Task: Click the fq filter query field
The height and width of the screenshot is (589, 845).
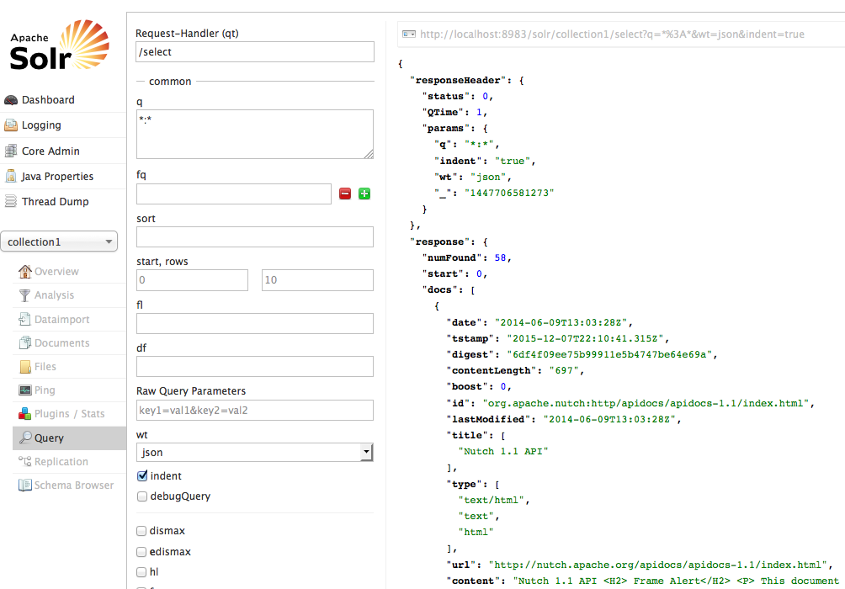Action: (234, 194)
